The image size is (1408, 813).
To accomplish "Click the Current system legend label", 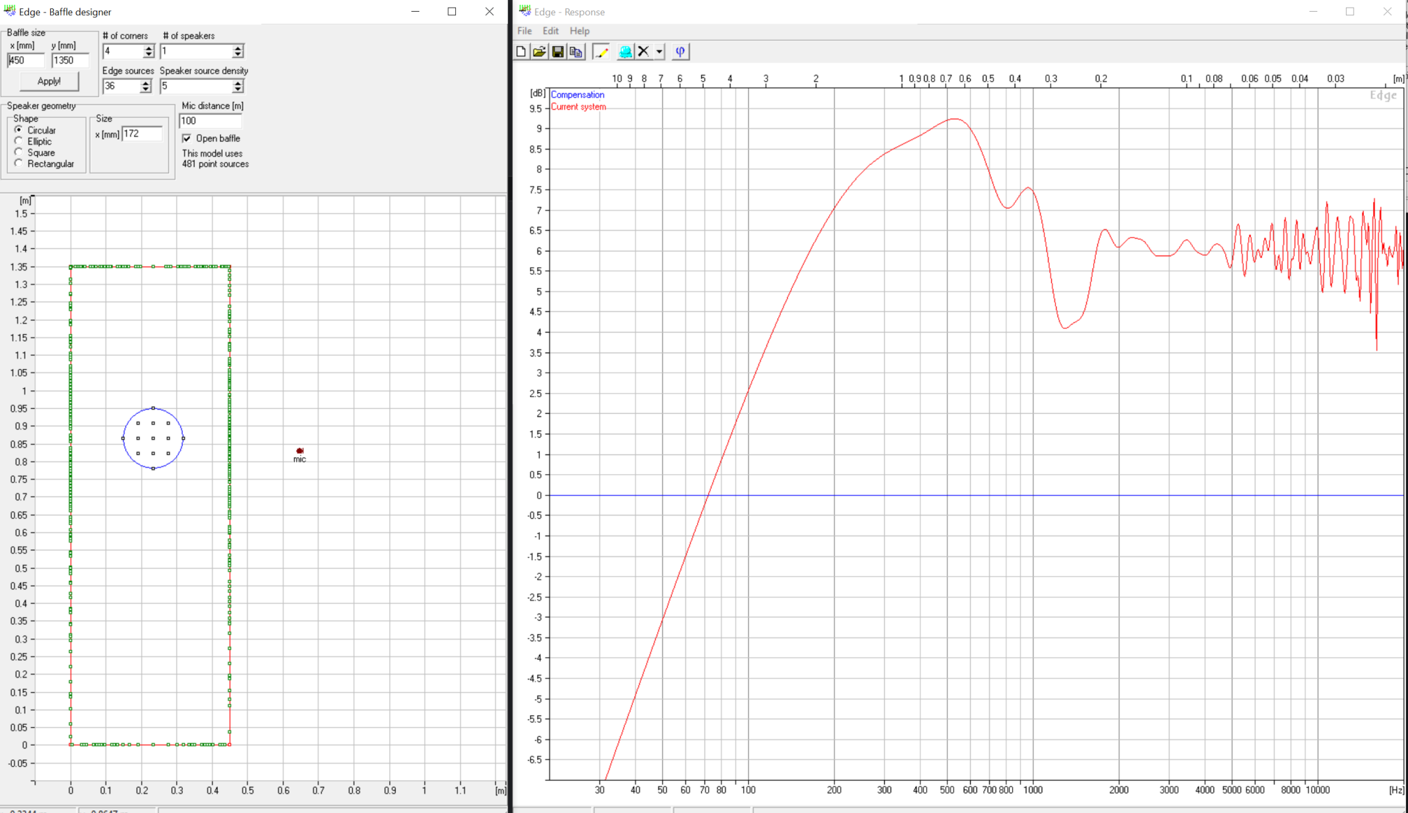I will point(578,107).
